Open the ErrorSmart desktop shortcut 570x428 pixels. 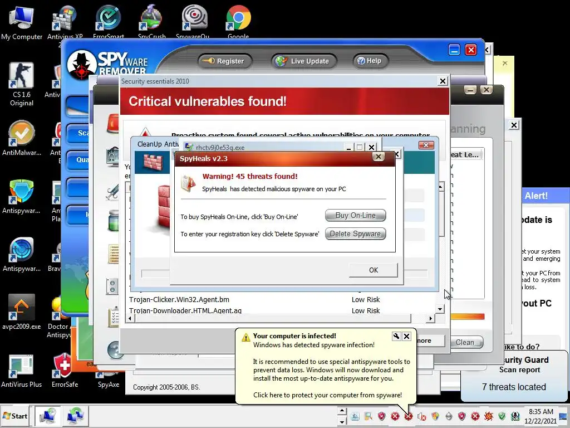pos(109,21)
